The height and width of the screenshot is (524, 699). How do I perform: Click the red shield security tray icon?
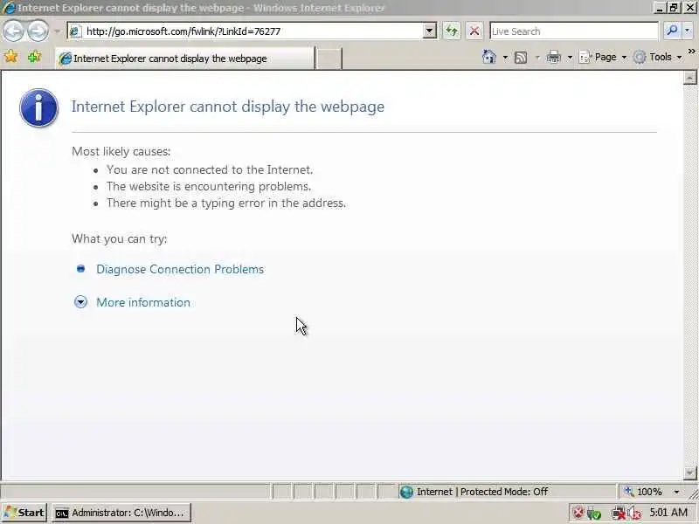pyautogui.click(x=578, y=513)
